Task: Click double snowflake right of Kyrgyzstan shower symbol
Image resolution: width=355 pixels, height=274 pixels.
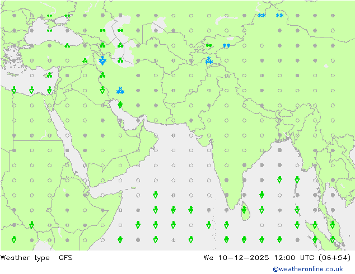Action: coord(226,46)
